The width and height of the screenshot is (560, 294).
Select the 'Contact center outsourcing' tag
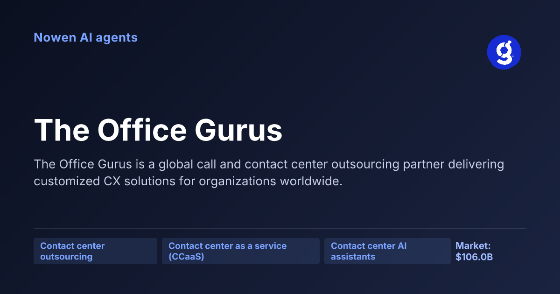coord(95,251)
